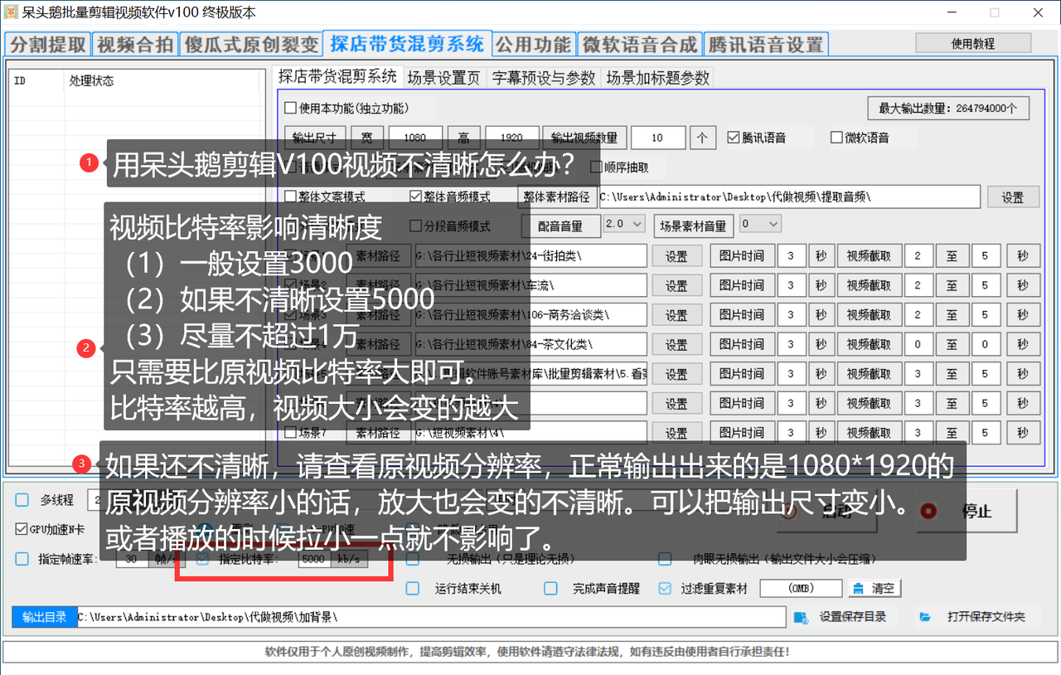This screenshot has width=1061, height=675.
Task: Open the 配音音量 dropdown showing 2.0
Action: click(x=624, y=224)
